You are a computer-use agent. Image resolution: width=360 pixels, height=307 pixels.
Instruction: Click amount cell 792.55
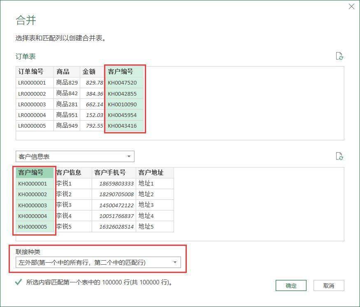[93, 126]
